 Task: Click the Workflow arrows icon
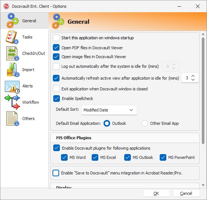pyautogui.click(x=12, y=102)
